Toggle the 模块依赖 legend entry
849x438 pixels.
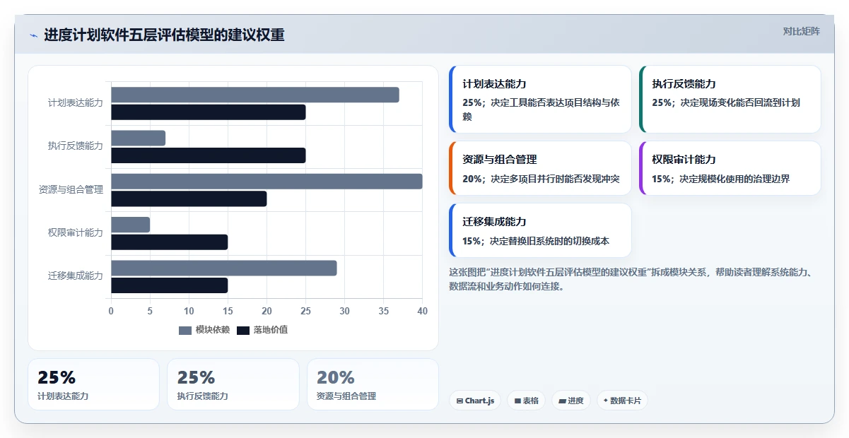point(204,330)
